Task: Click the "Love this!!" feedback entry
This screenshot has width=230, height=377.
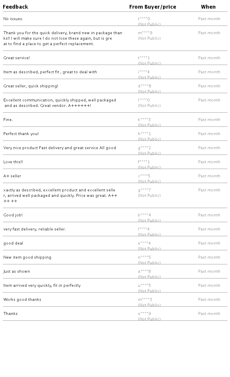Action: coord(13,162)
